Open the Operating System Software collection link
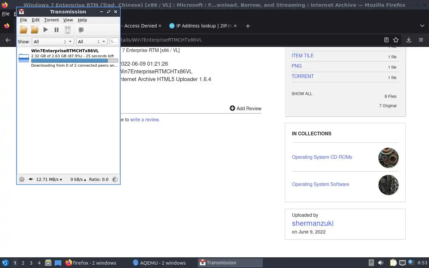This screenshot has height=268, width=429. pyautogui.click(x=320, y=184)
